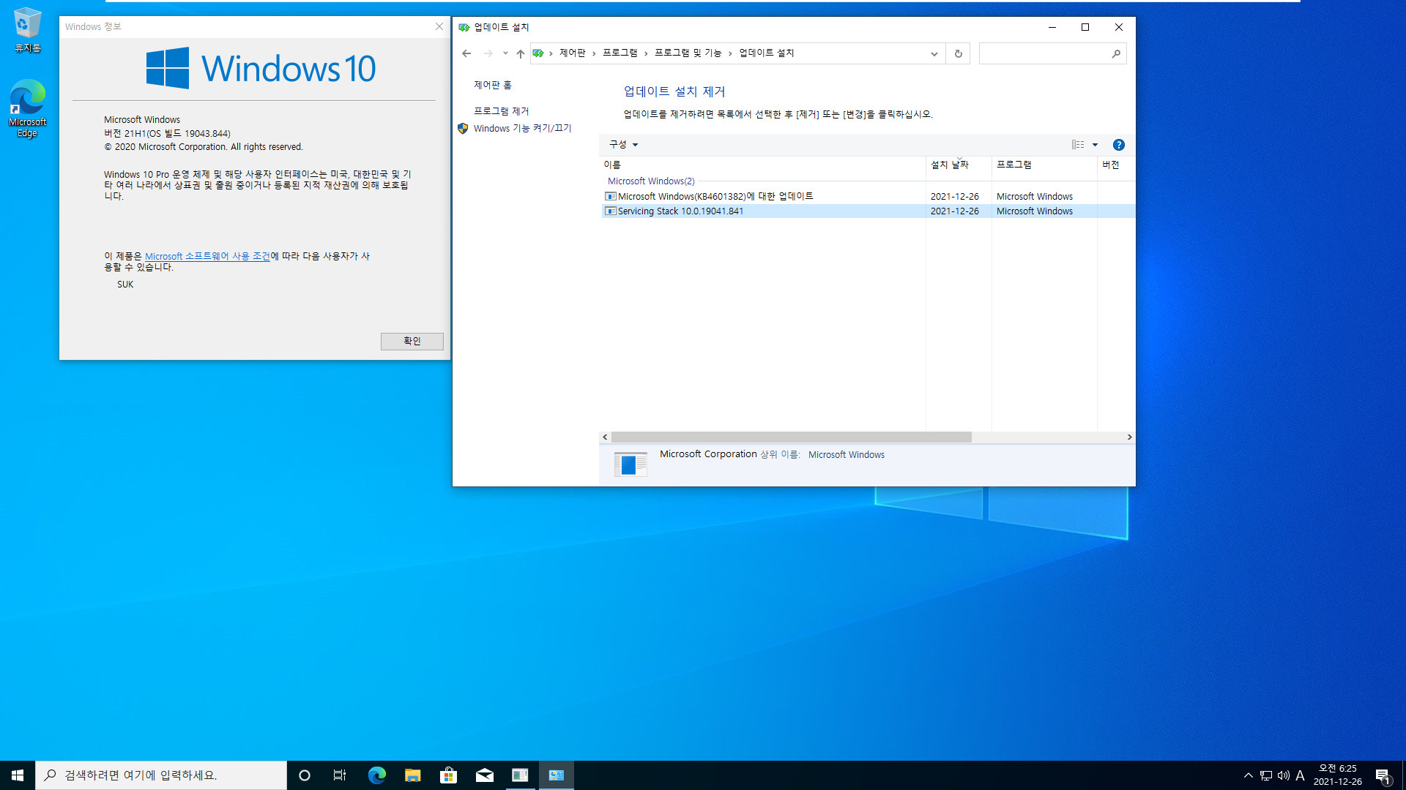
Task: Maximize the 업데이트 설치 window
Action: click(1085, 27)
